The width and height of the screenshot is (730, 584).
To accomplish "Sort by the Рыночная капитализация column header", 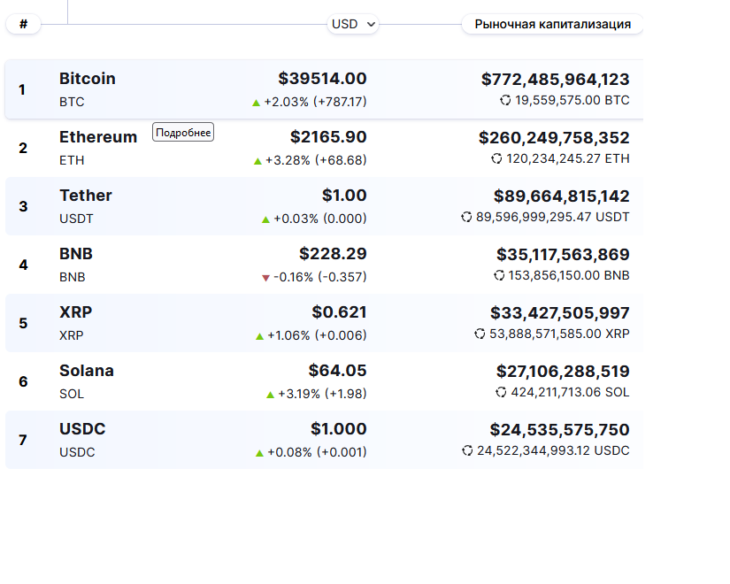I will (x=552, y=25).
